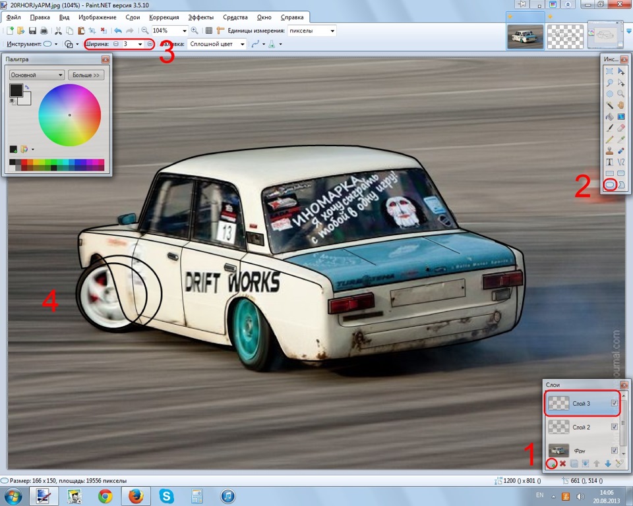
Task: Select the Ellipse Select tool
Action: click(x=609, y=94)
